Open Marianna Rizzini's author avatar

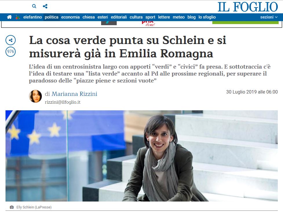tap(35, 96)
